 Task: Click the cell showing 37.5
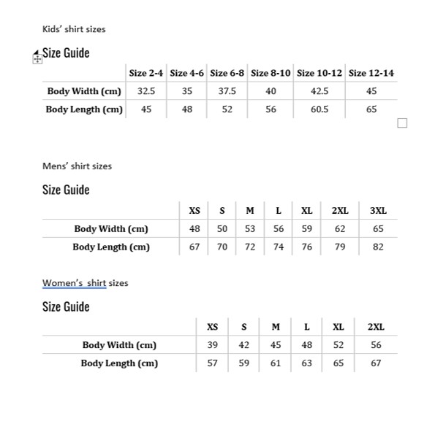[227, 91]
